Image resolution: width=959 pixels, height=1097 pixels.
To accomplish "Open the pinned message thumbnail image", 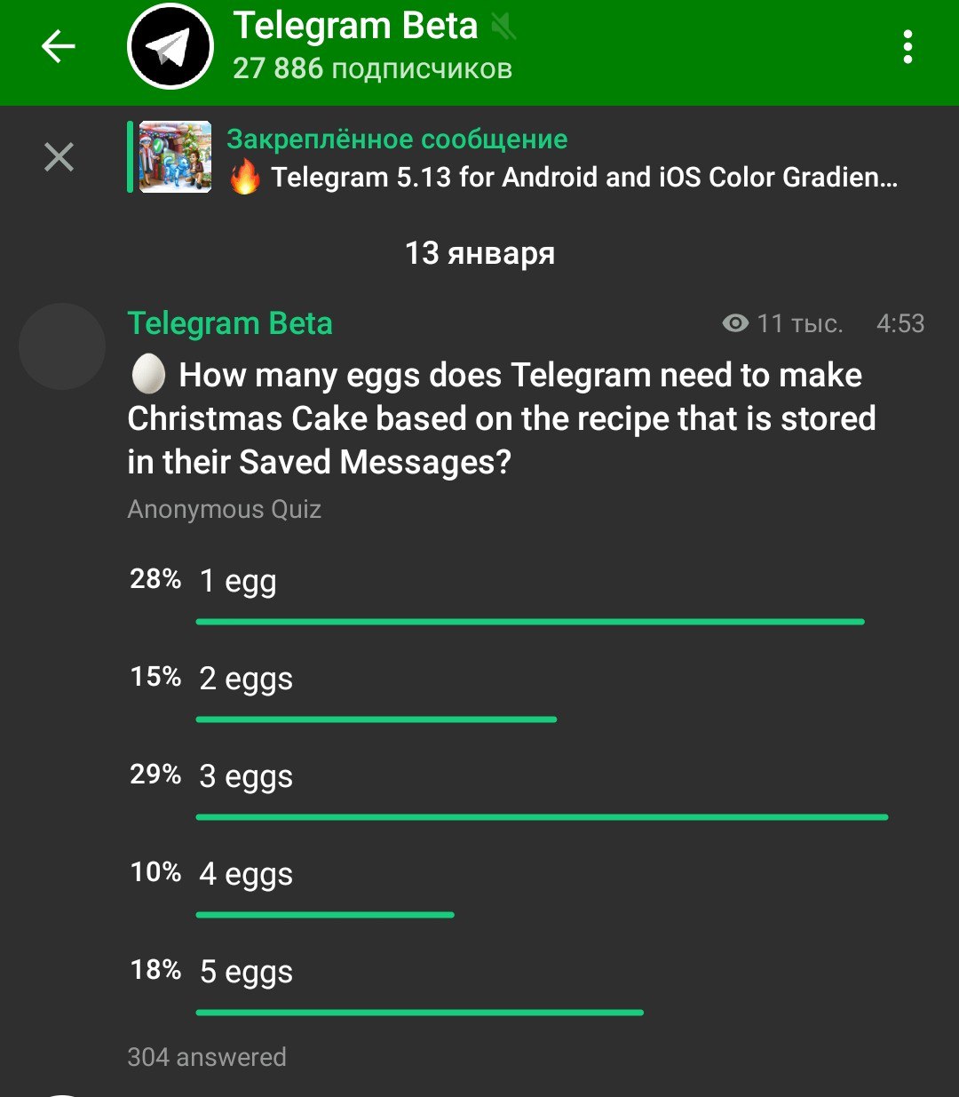I will [x=176, y=157].
